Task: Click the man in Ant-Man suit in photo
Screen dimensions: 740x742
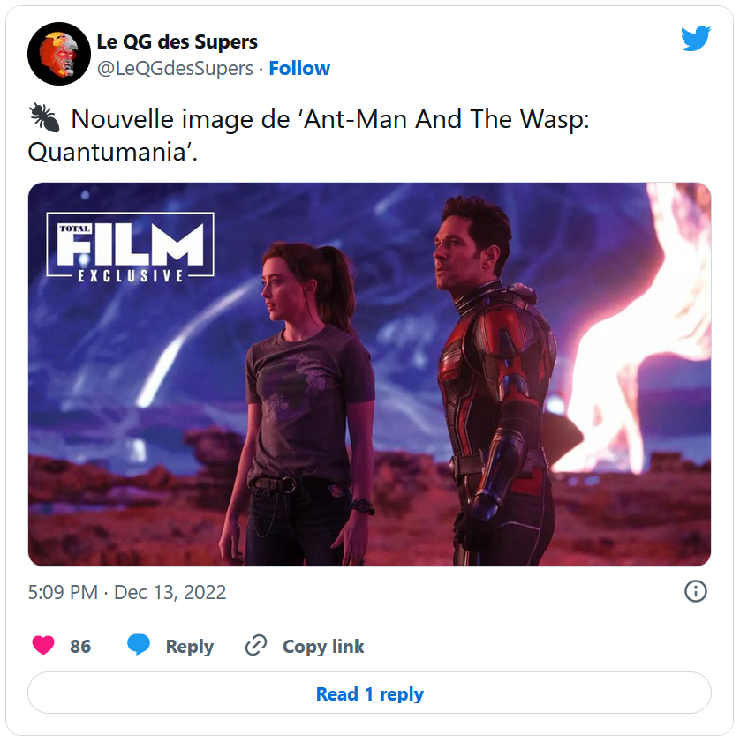Action: [x=493, y=378]
